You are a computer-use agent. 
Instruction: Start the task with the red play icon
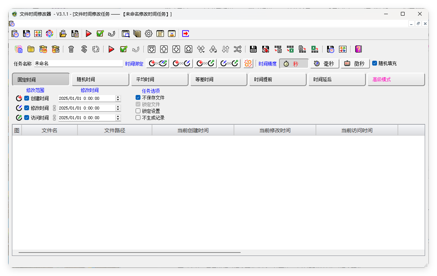pos(111,49)
